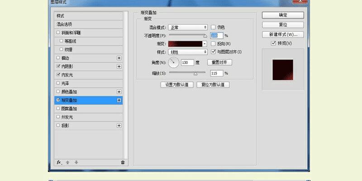Image resolution: width=362 pixels, height=181 pixels.
Task: Open 样式 linear style dropdown
Action: 188,52
